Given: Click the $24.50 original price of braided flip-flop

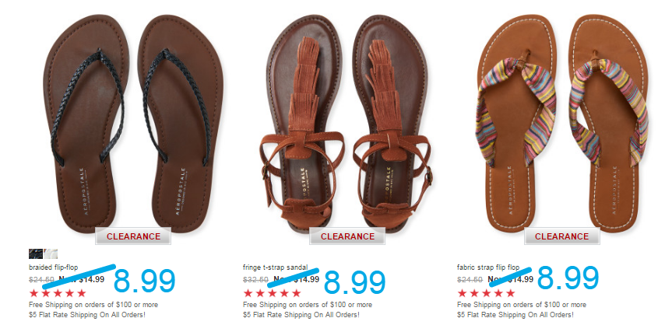Looking at the screenshot, I should [x=41, y=280].
